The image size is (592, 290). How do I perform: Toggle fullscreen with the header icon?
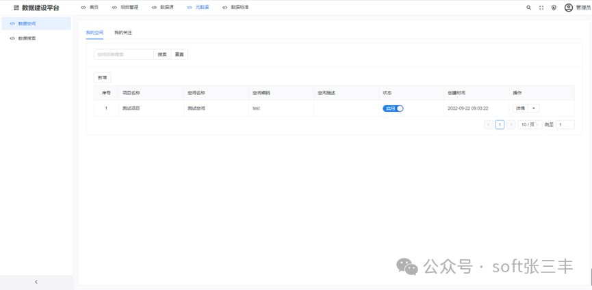541,8
